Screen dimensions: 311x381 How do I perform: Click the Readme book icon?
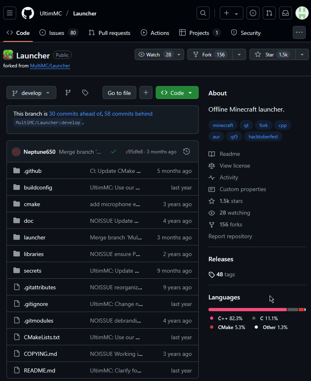point(212,154)
